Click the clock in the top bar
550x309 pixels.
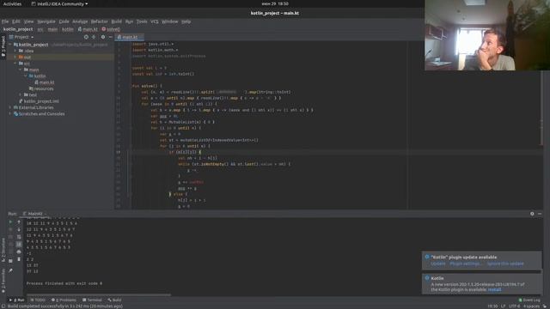(x=275, y=3)
